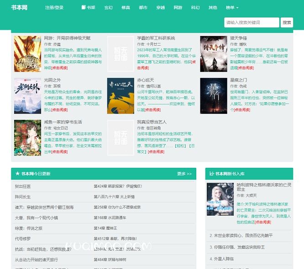
Task: Open cover of 网游：开局获得神级天赋
Action: pyautogui.click(x=27, y=54)
